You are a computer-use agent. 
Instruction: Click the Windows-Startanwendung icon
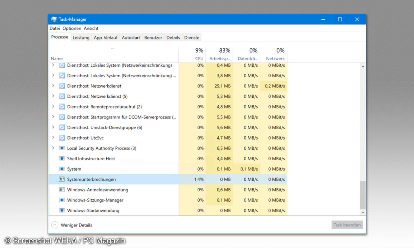[x=62, y=211]
